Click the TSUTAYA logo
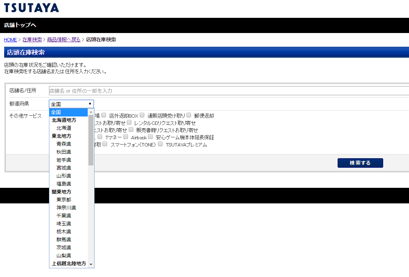The height and width of the screenshot is (277, 409). click(32, 8)
